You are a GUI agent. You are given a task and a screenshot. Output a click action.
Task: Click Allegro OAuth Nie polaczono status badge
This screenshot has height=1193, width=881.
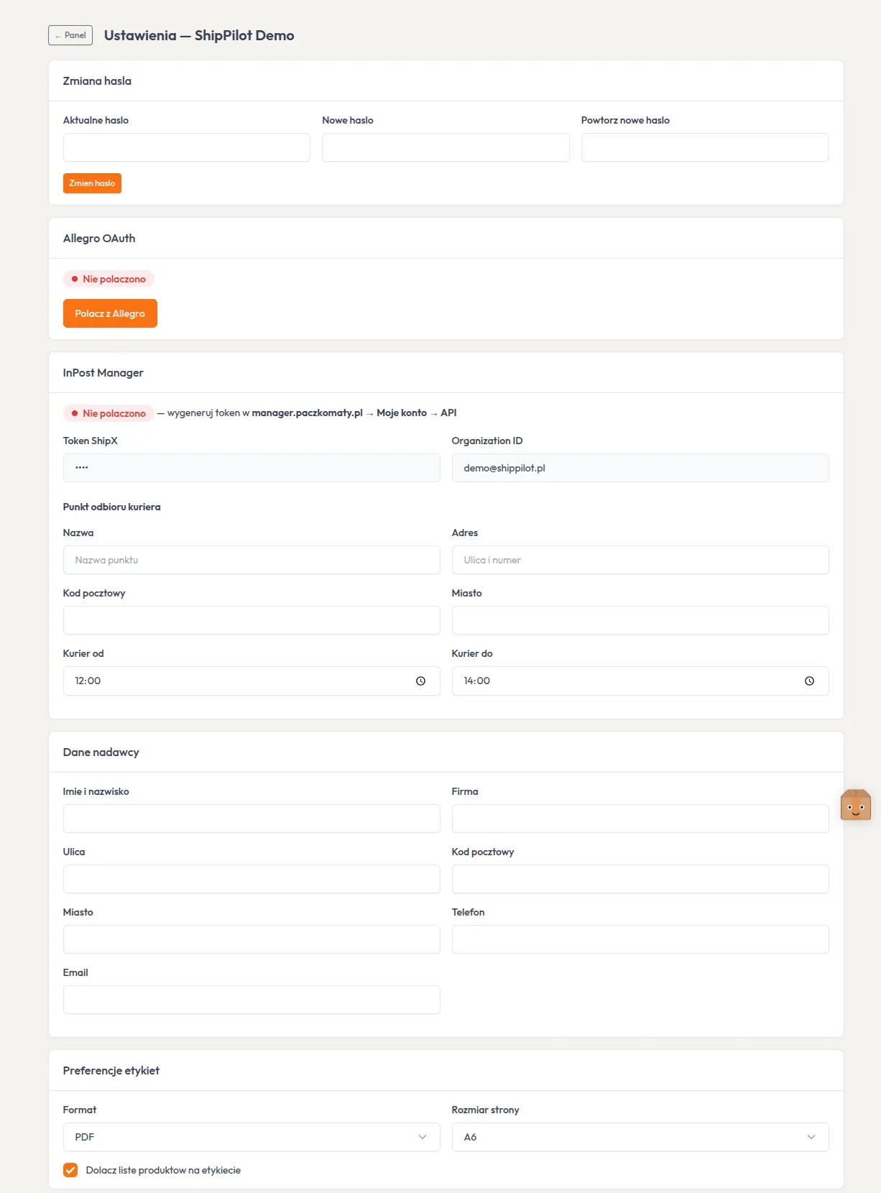(109, 279)
